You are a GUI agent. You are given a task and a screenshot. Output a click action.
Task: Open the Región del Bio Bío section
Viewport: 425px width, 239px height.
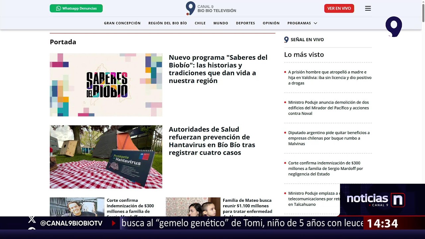tap(168, 23)
